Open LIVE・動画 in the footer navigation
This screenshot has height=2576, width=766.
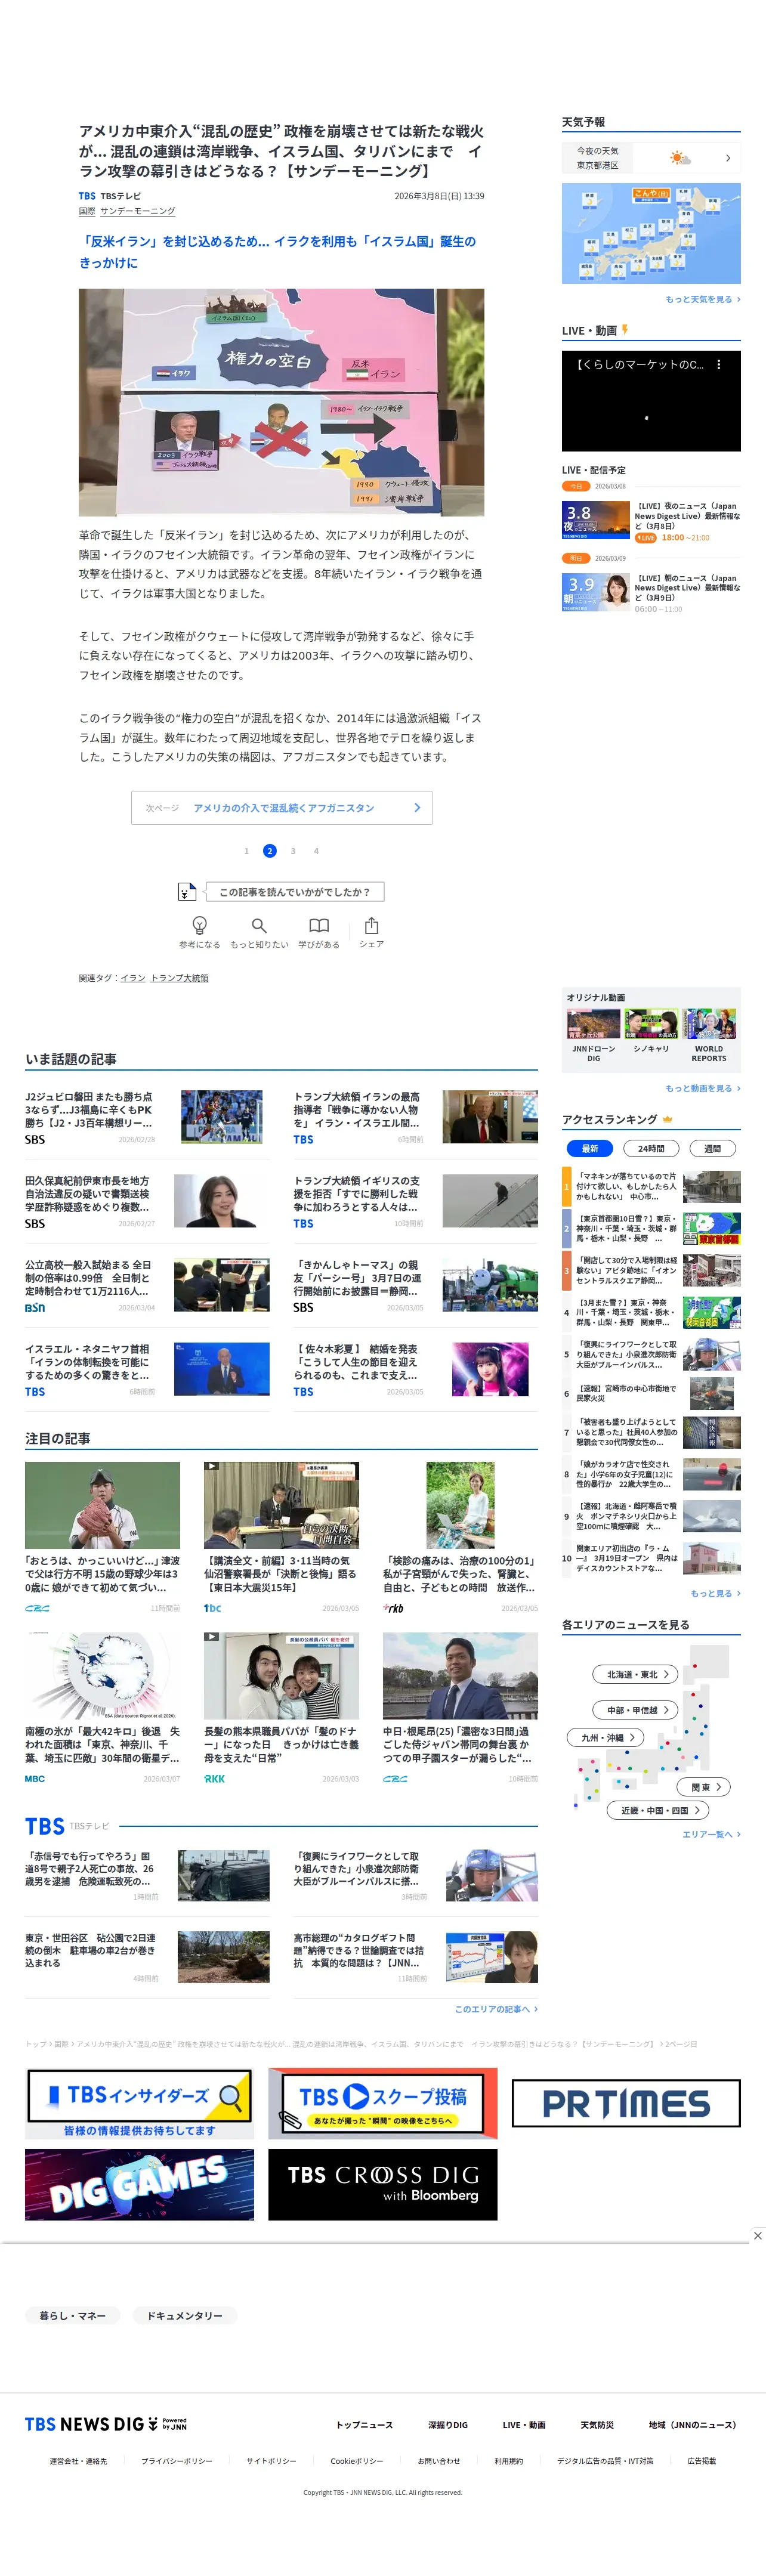coord(524,2425)
